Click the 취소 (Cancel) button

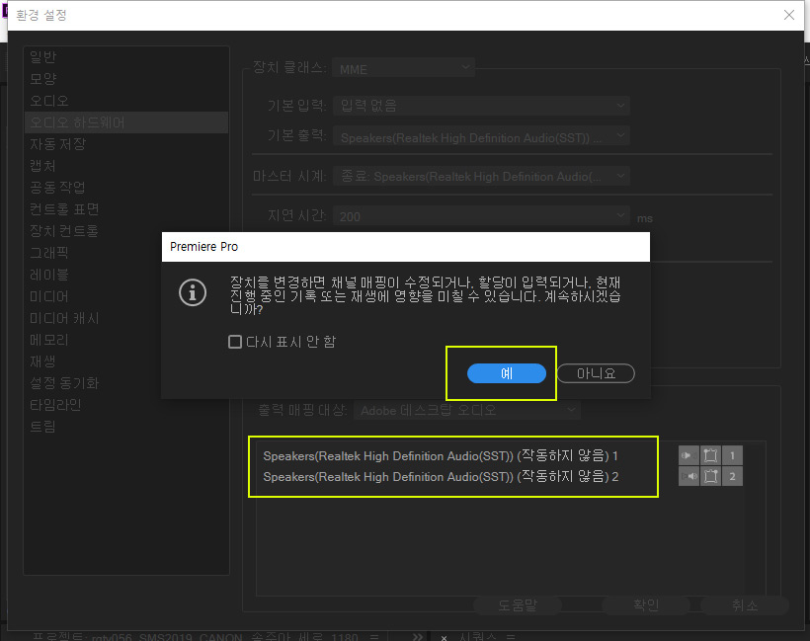[745, 604]
